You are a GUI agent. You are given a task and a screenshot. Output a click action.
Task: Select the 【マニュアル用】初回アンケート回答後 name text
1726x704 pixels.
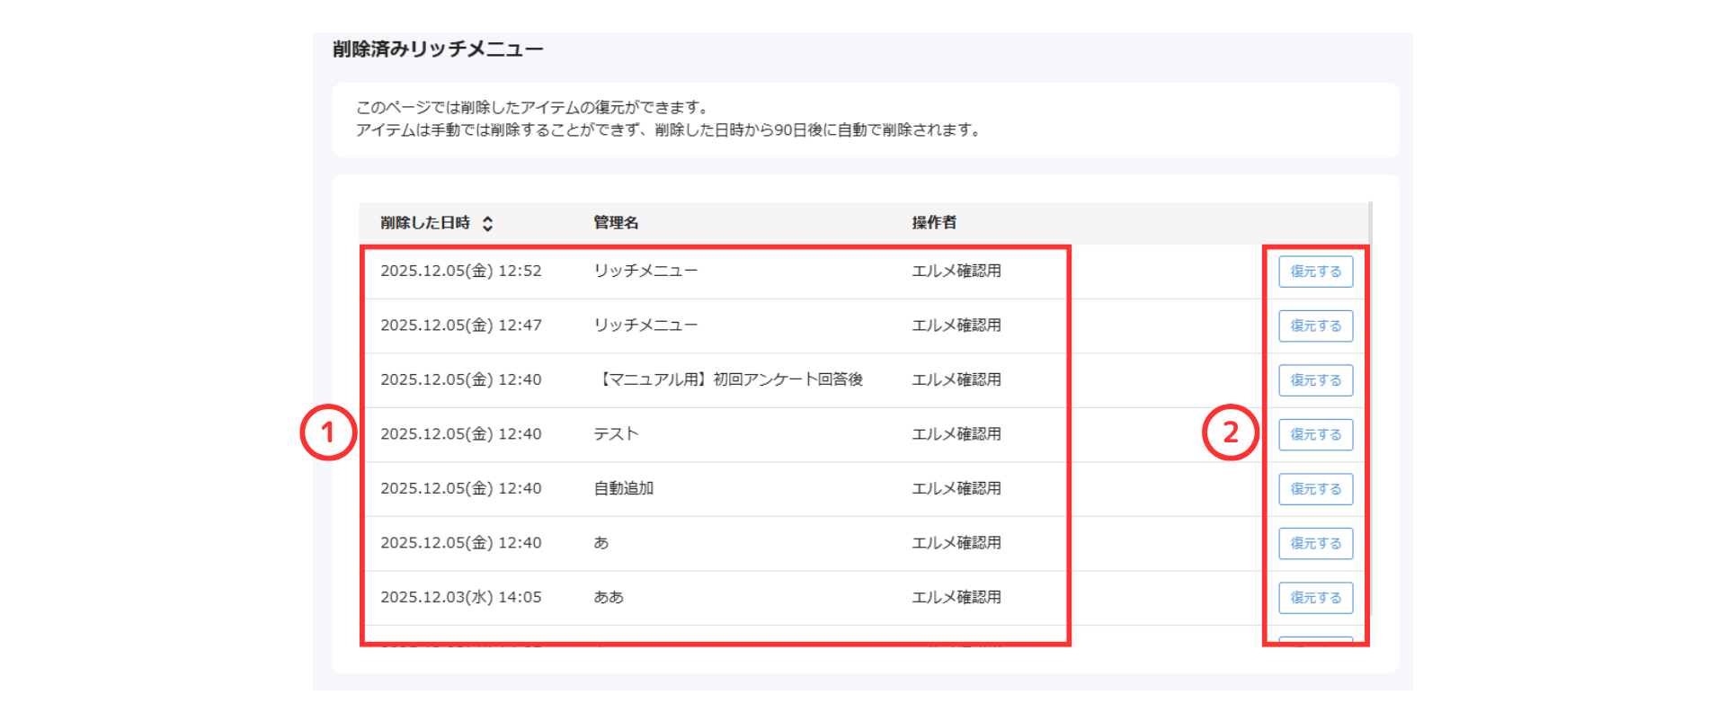click(x=728, y=379)
